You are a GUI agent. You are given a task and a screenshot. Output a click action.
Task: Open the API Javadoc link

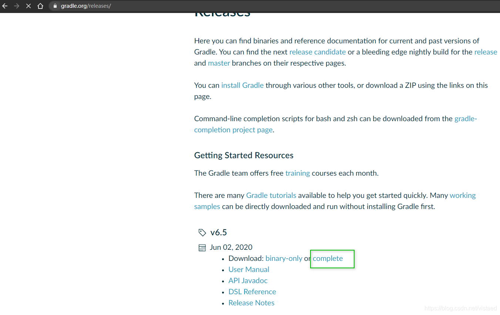[x=248, y=281]
